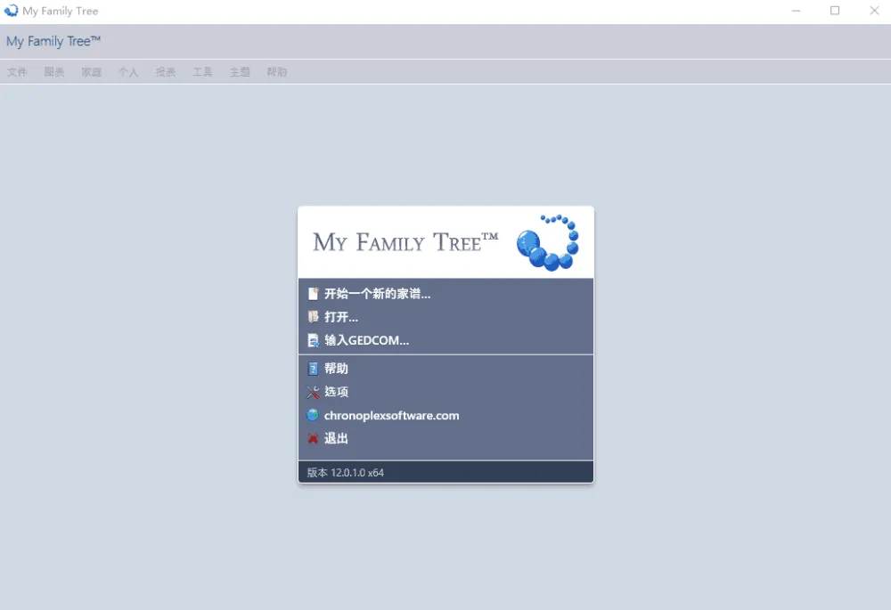This screenshot has height=610, width=891.
Task: Open the 文件 menu
Action: tap(17, 71)
